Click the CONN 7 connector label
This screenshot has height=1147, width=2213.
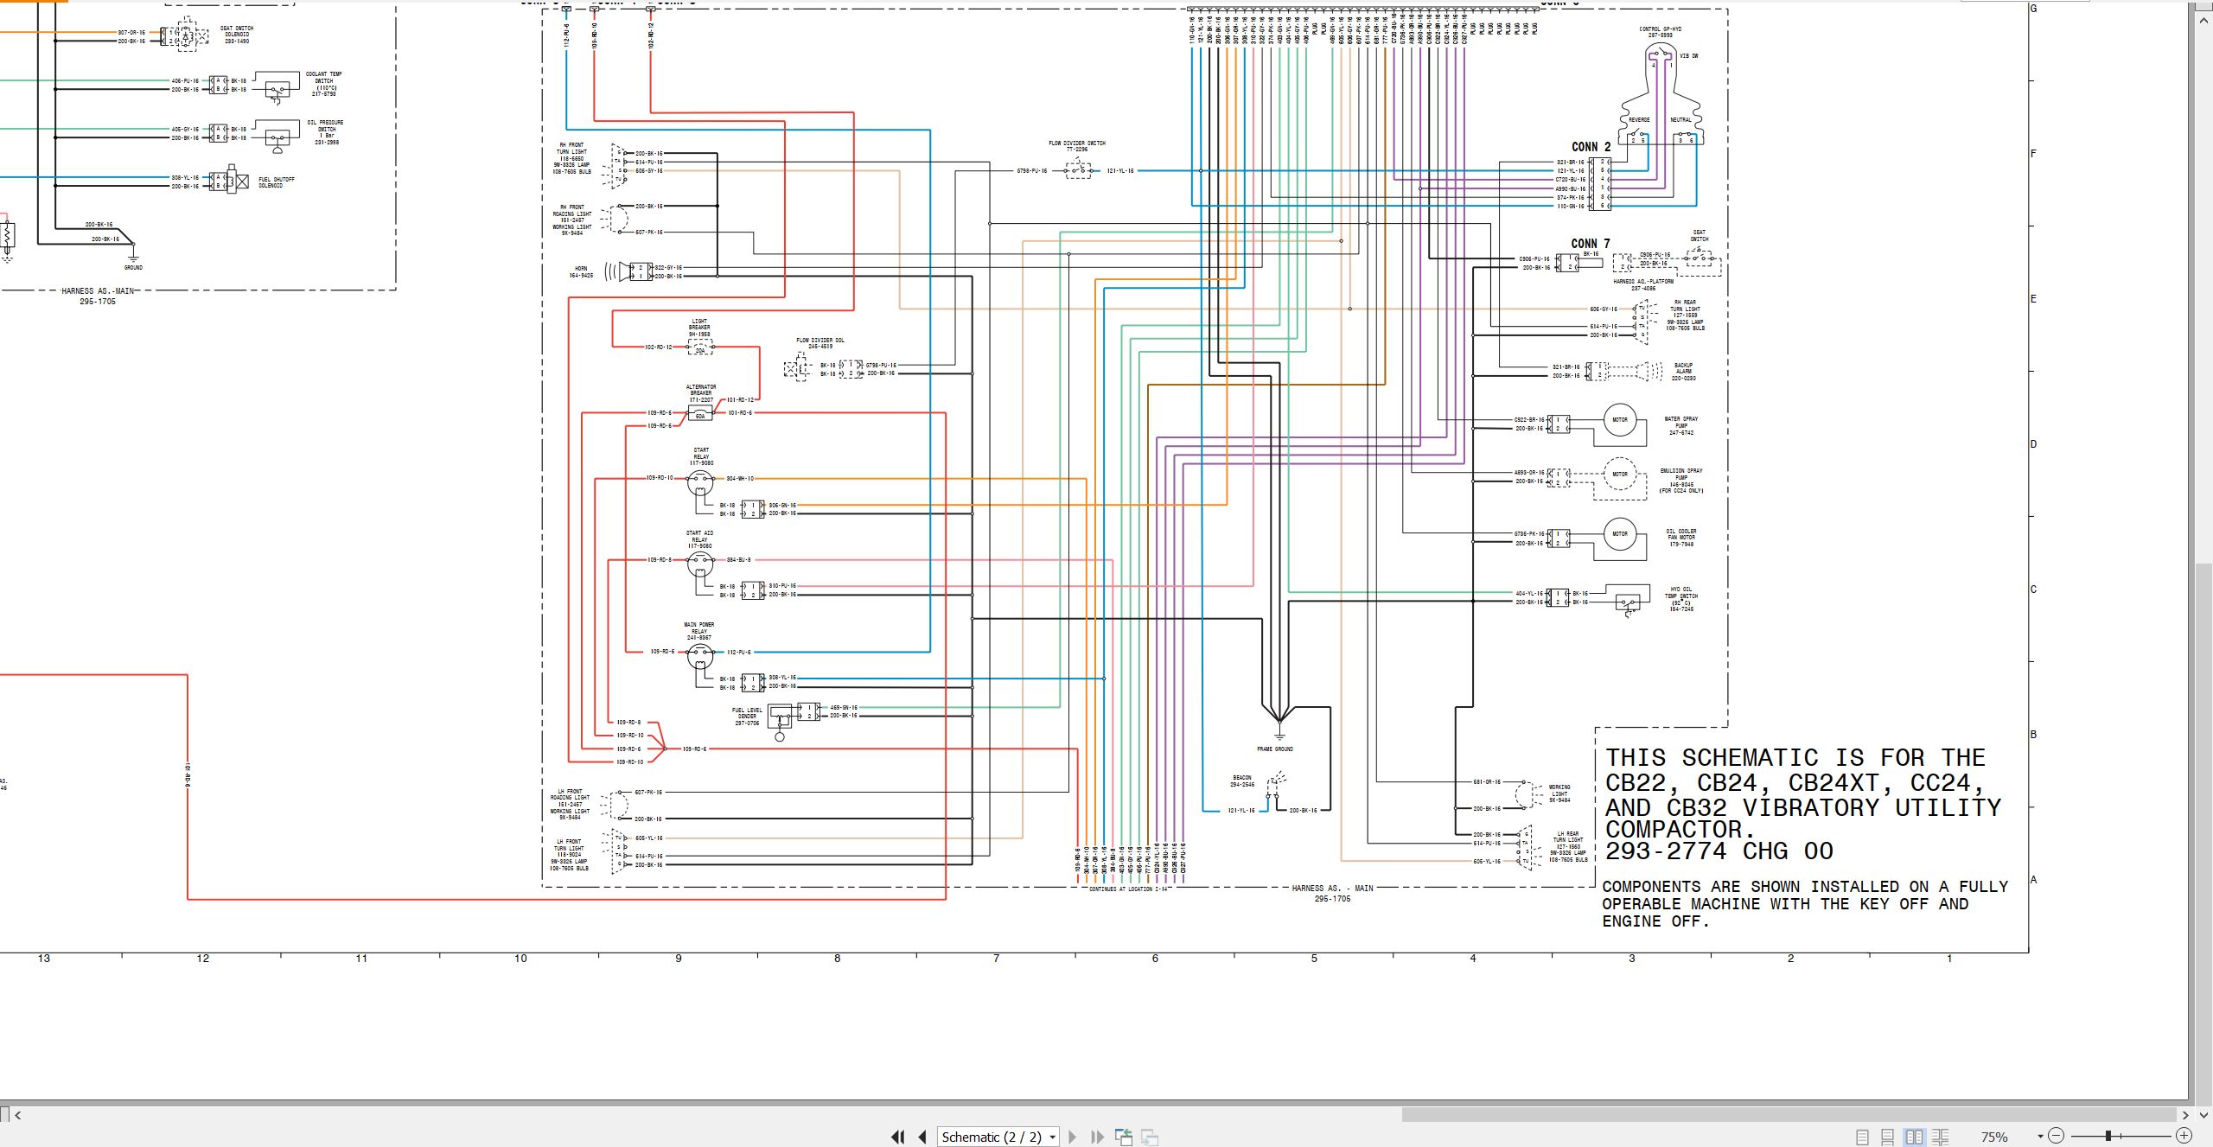coord(1591,244)
